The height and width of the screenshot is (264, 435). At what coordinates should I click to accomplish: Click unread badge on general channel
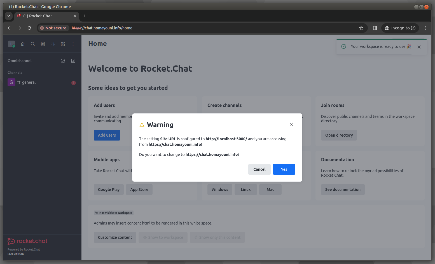[74, 83]
